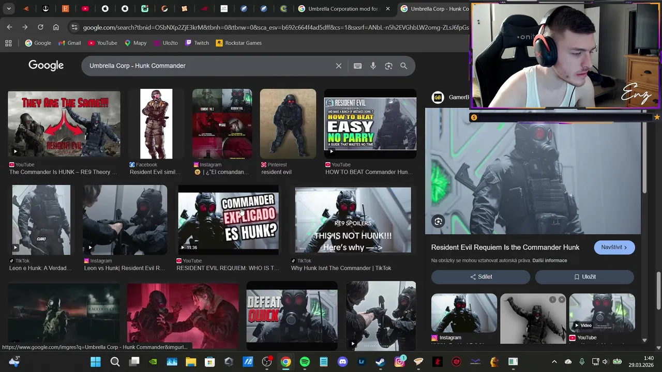This screenshot has width=662, height=372.
Task: Open HOW TO BEAT EASY NO PARRY thumbnail
Action: pyautogui.click(x=370, y=124)
